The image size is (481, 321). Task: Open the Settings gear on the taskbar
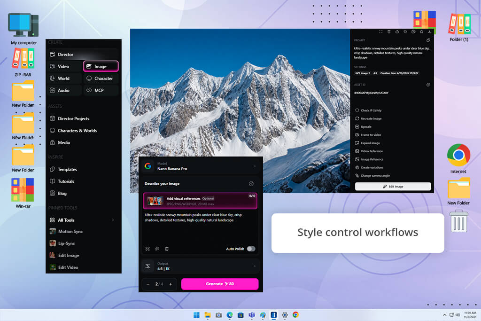(x=285, y=315)
